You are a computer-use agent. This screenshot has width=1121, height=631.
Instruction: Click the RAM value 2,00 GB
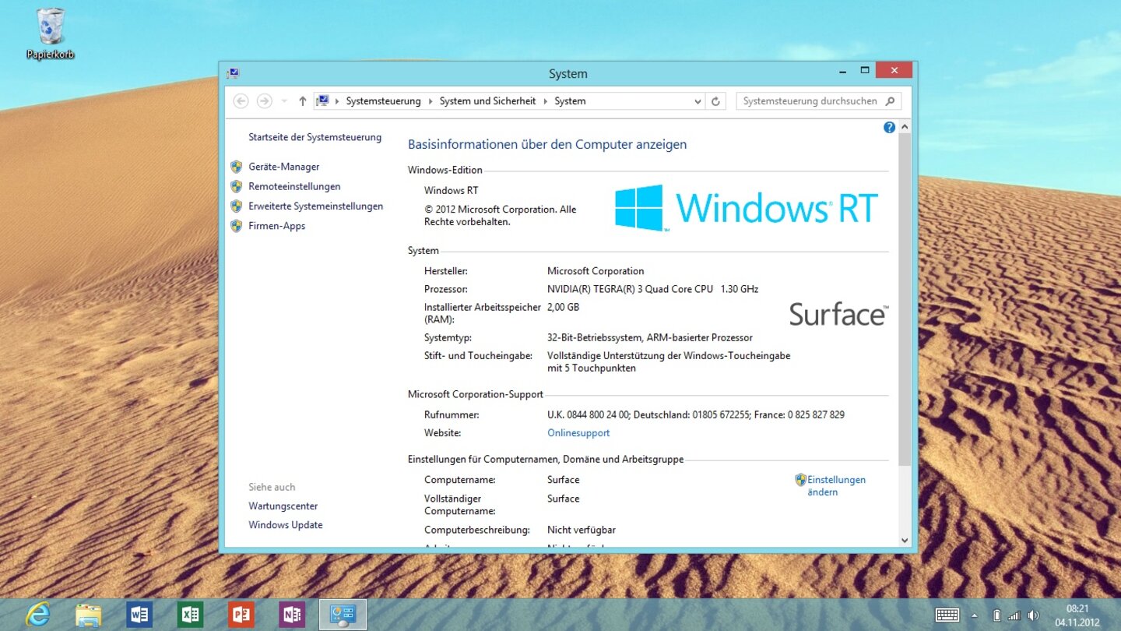click(564, 307)
